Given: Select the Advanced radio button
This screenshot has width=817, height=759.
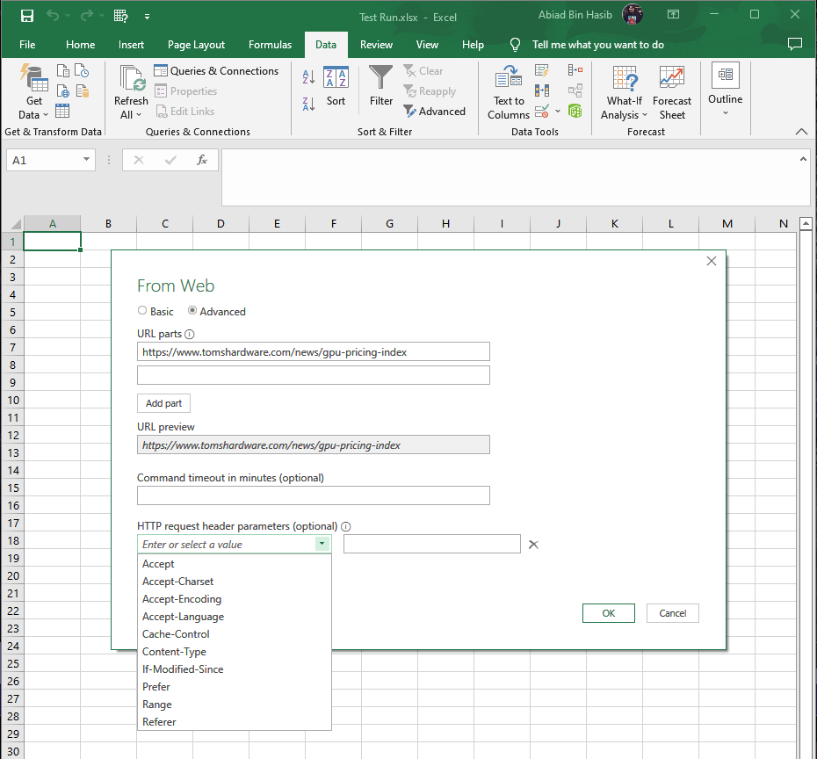Looking at the screenshot, I should 192,311.
